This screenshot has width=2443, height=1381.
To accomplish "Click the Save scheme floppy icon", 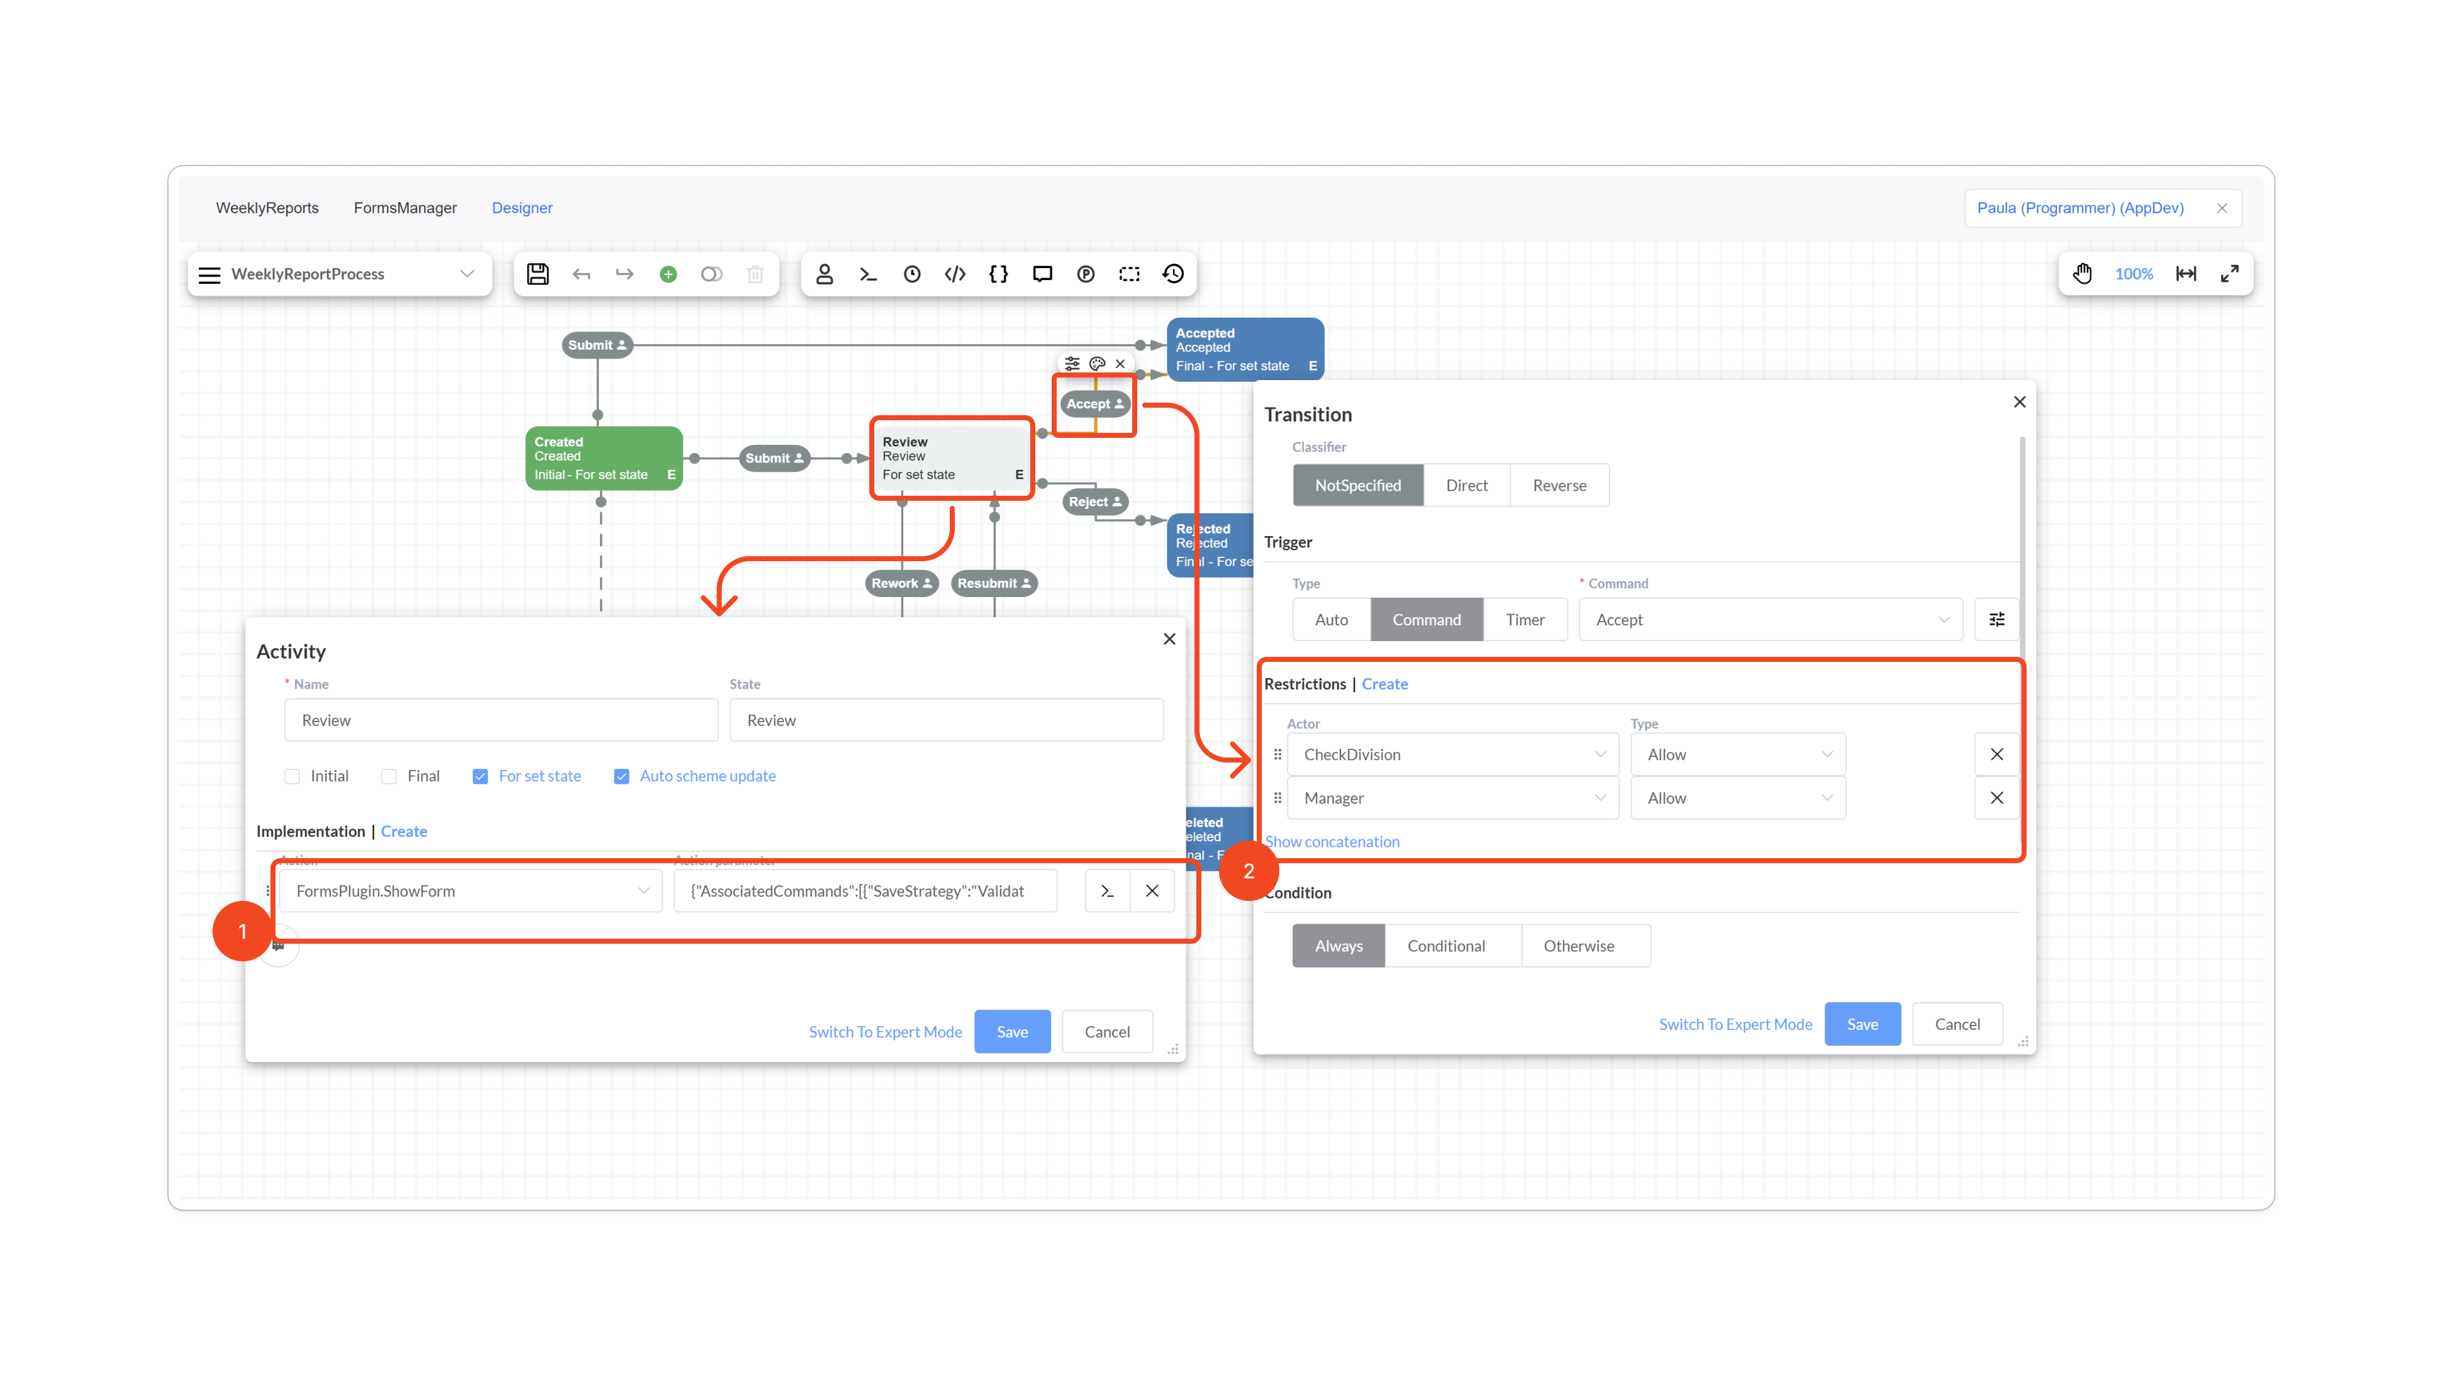I will tap(538, 274).
